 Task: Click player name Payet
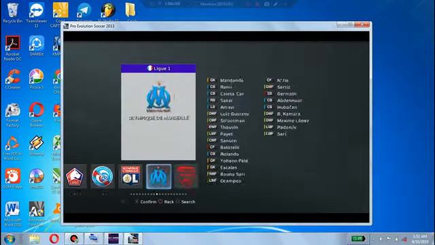coord(226,134)
